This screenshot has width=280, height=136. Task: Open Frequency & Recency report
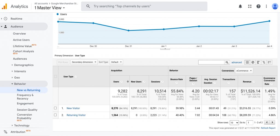pos(25,97)
